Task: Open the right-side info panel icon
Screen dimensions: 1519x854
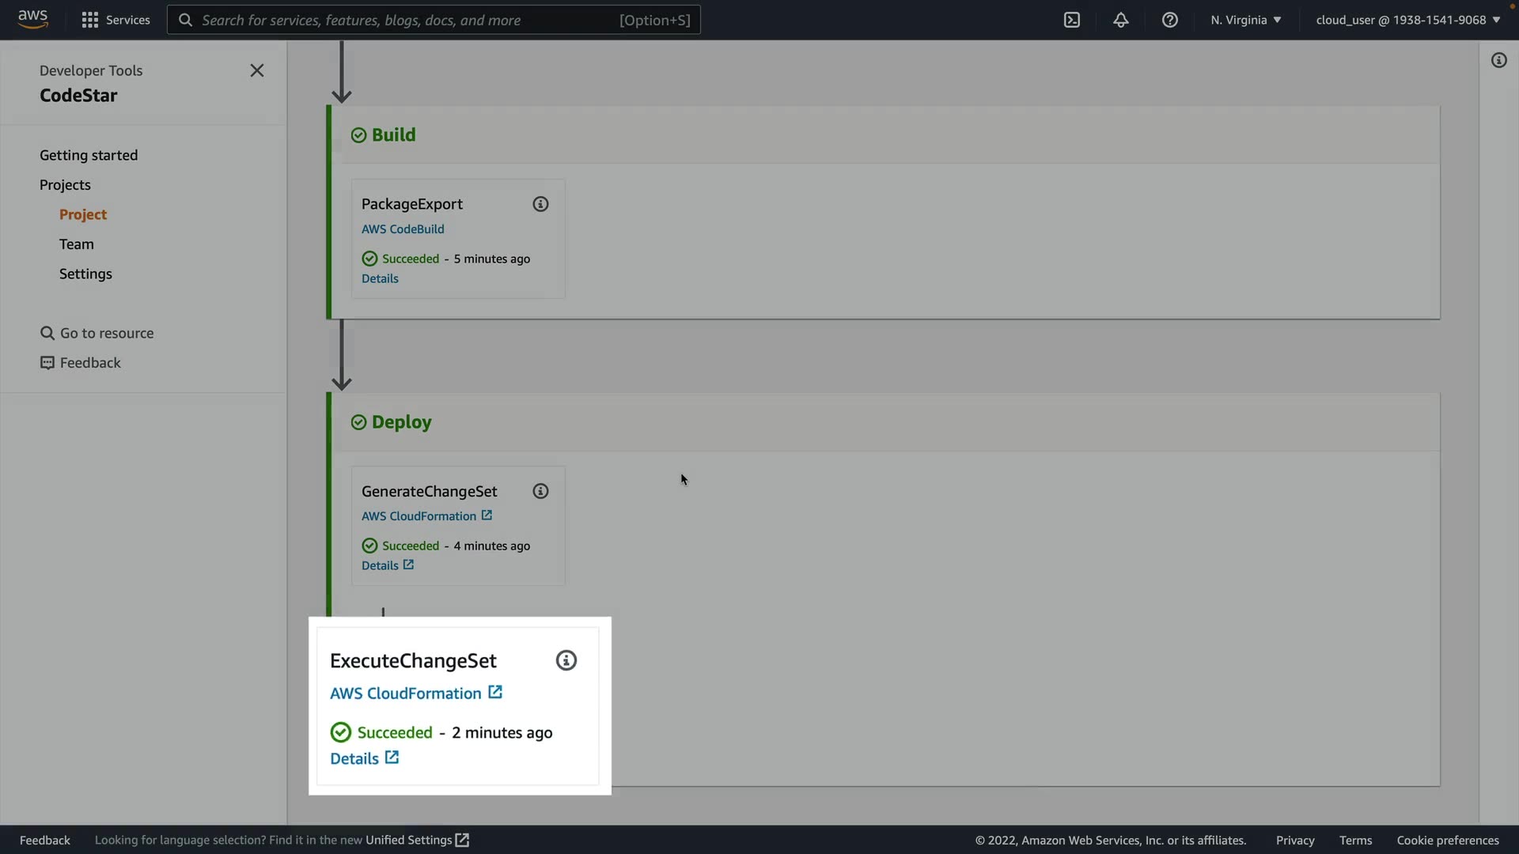Action: pyautogui.click(x=1498, y=61)
